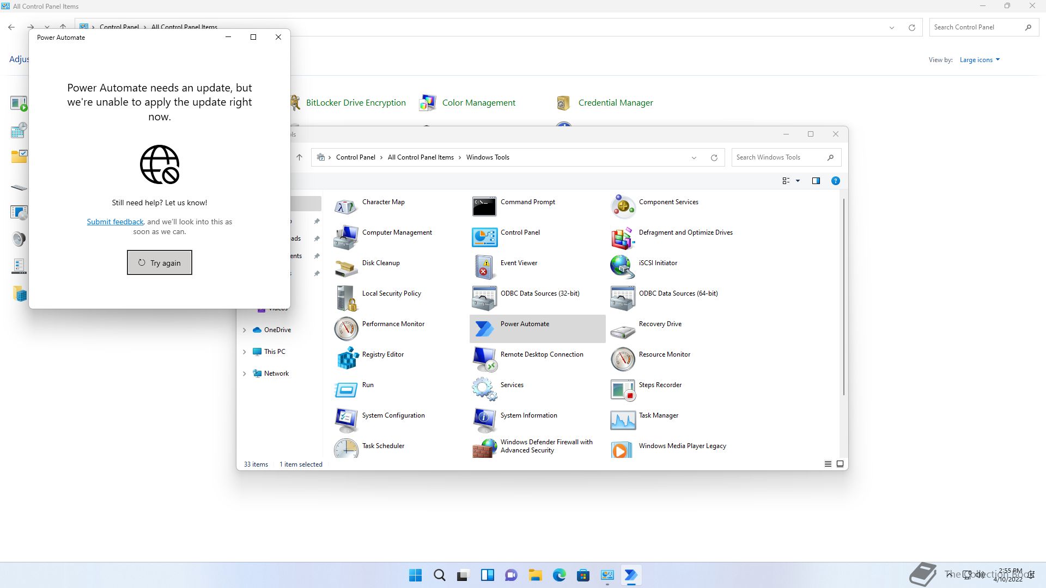Open Windows Media Player Legacy icon
Viewport: 1046px width, 588px height.
pyautogui.click(x=623, y=449)
